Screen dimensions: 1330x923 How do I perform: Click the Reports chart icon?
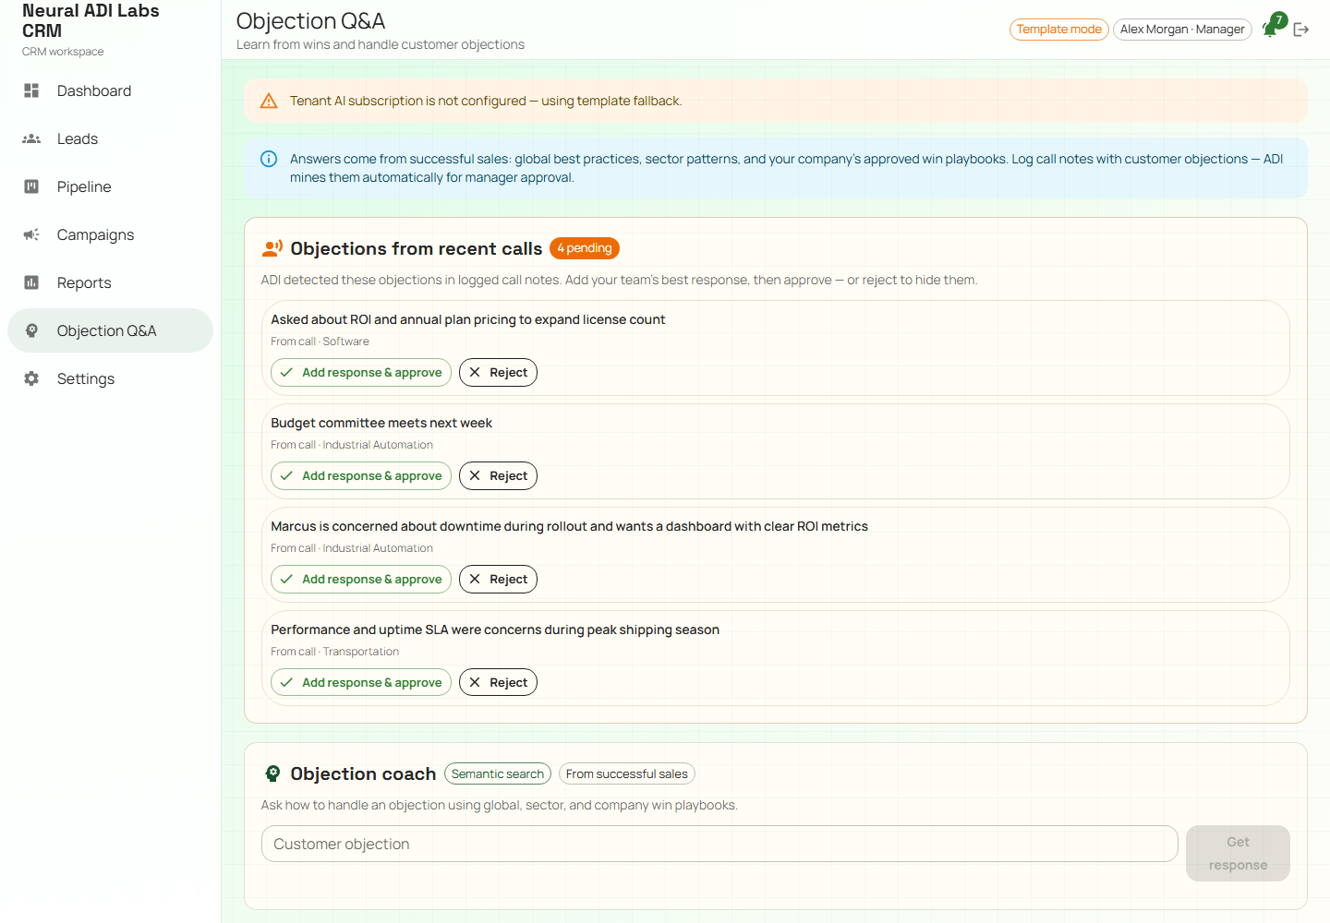click(31, 282)
